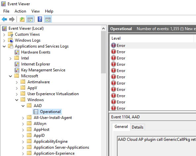Select Application Server-Applications folder
The width and height of the screenshot is (196, 156).
pyautogui.click(x=61, y=147)
